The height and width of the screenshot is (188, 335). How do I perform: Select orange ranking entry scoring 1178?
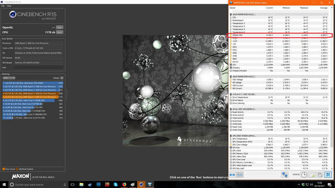(x=32, y=97)
